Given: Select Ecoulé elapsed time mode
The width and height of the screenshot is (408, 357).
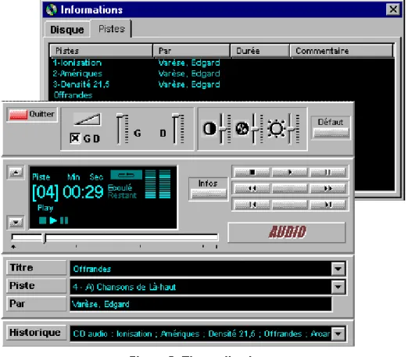Looking at the screenshot, I should pos(120,187).
